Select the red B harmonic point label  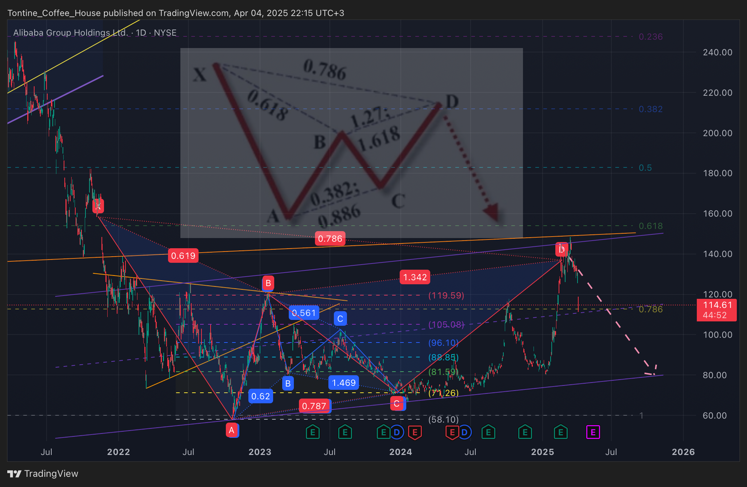point(268,283)
